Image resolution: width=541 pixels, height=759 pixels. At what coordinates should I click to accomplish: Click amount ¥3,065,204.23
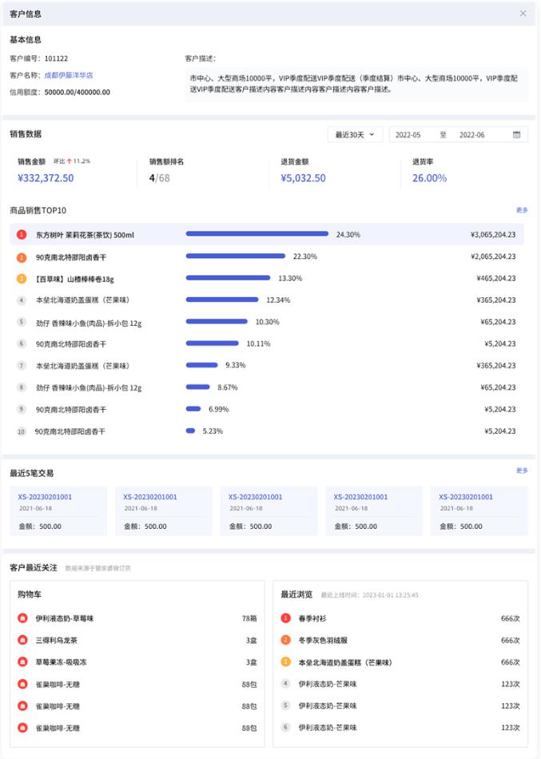pos(493,235)
